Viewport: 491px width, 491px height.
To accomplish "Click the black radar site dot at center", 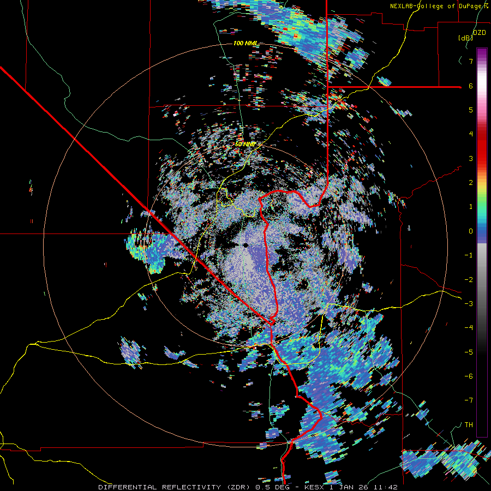I will (x=245, y=245).
